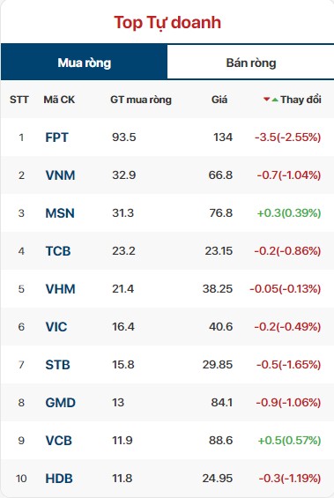Click the Top Tự doanh title

[x=167, y=23]
